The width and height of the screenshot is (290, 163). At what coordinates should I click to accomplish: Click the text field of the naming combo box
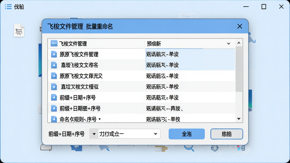(x=125, y=134)
